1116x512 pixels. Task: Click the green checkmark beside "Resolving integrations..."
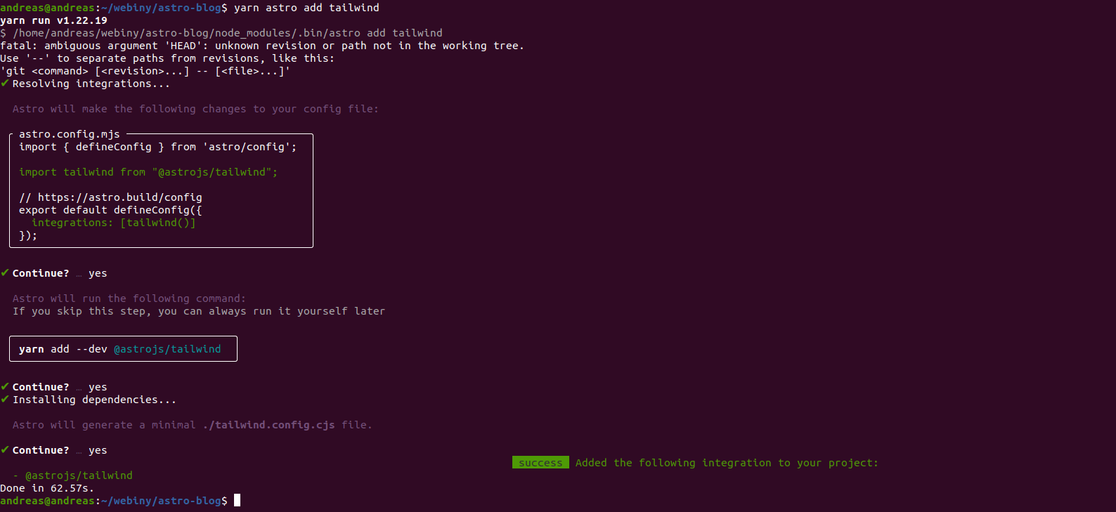(x=5, y=84)
